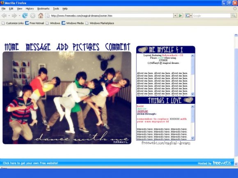Screen dimensions: 238x178
Task: Click the Firefox logo in title bar
Action: pos(2,3)
